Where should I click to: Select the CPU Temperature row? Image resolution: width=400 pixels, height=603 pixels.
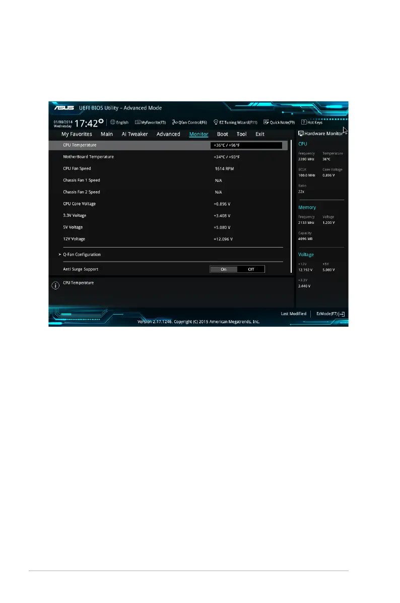click(168, 145)
